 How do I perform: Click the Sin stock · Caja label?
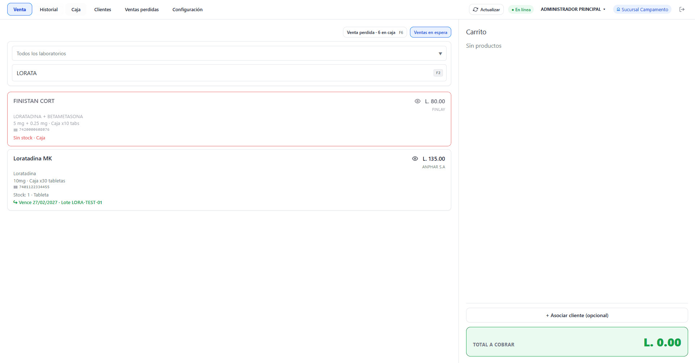tap(29, 138)
